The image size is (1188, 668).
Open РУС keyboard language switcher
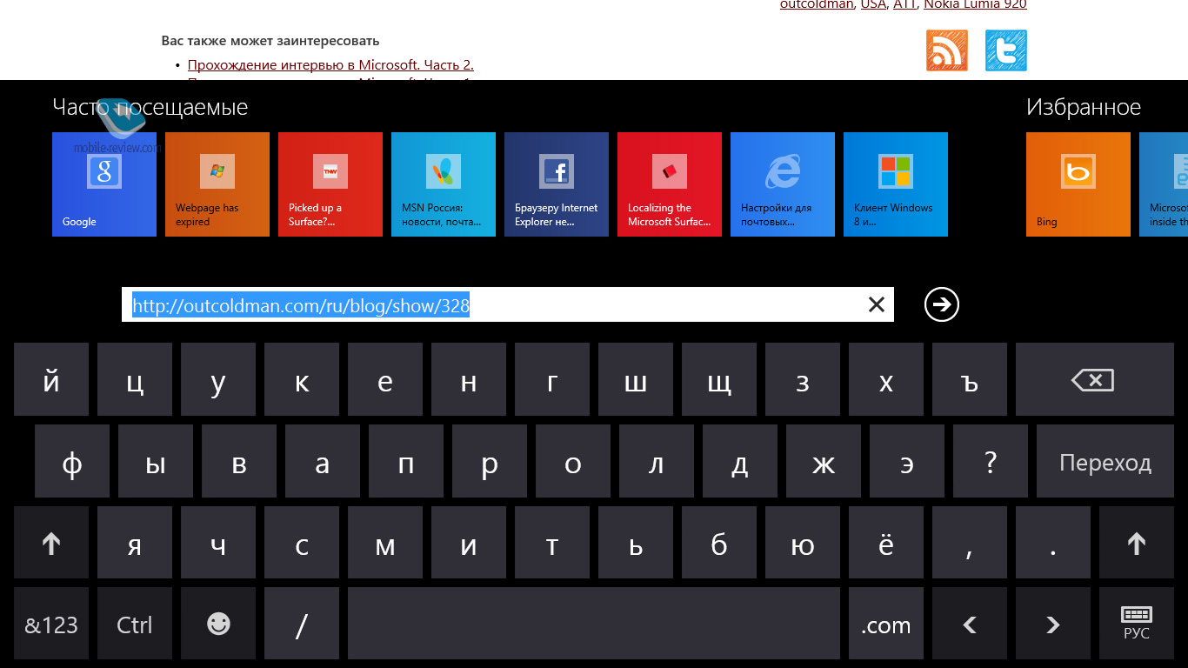coord(1137,625)
